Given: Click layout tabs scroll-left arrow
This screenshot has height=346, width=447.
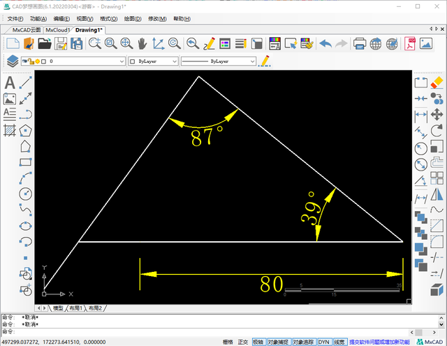Looking at the screenshot, I should click(x=39, y=308).
